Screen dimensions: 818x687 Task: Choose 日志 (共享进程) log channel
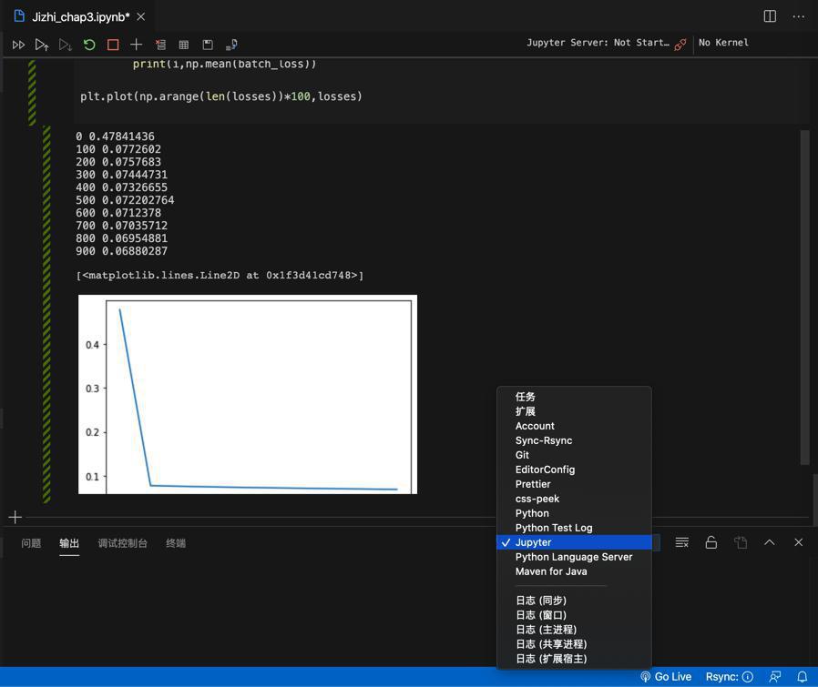575,644
